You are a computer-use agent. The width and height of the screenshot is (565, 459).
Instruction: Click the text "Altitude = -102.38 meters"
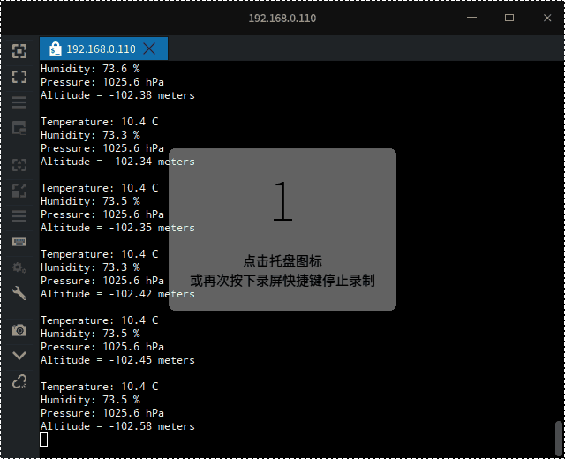(x=117, y=95)
